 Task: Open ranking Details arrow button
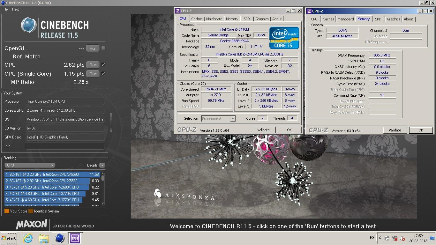click(102, 165)
